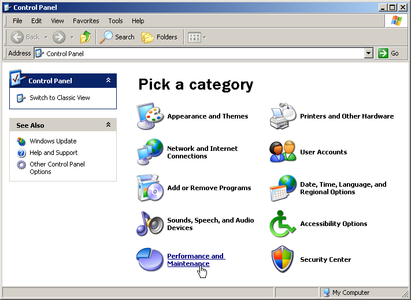Screen dimensions: 411x300
Task: Click the Switch to Classic View icon
Action: tap(21, 98)
